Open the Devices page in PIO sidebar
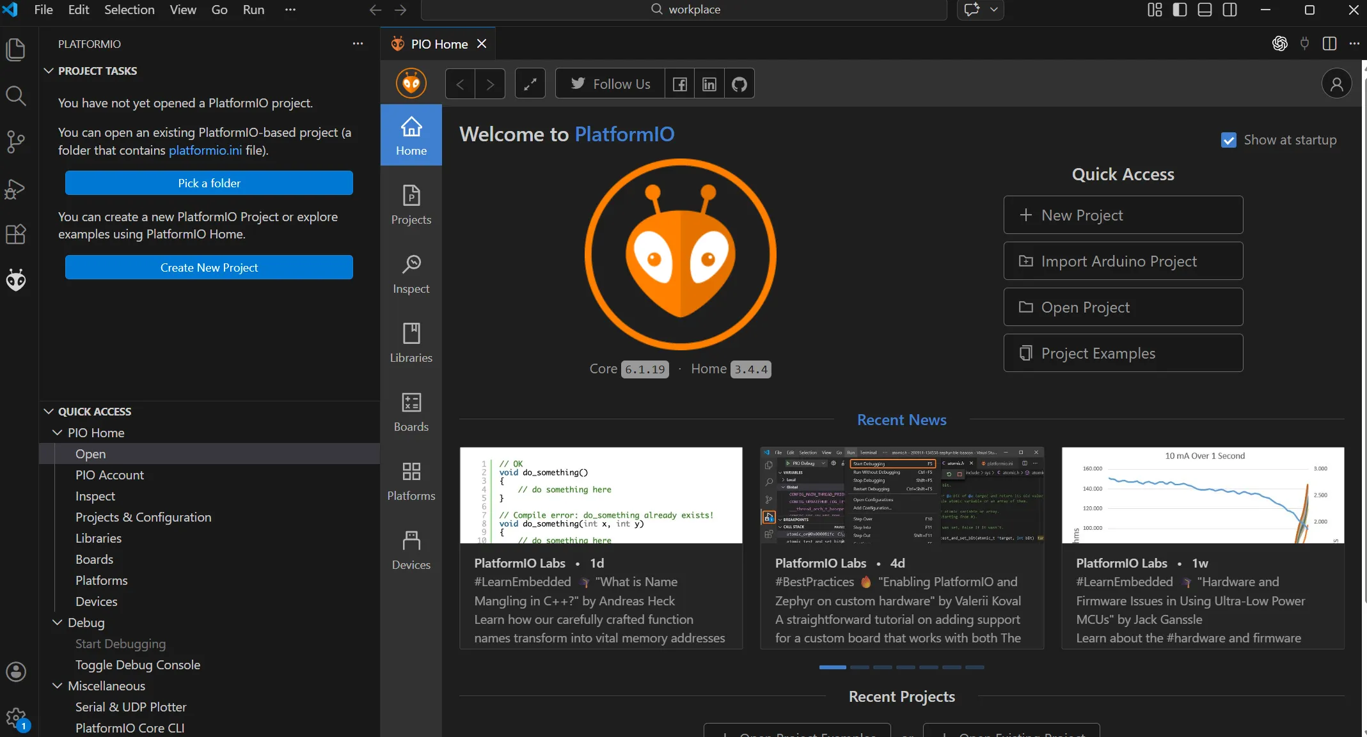Screen dimensions: 1367x737 pos(411,550)
